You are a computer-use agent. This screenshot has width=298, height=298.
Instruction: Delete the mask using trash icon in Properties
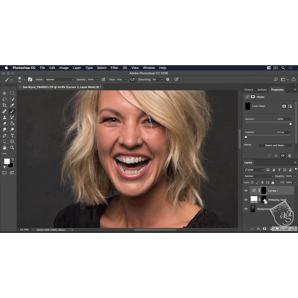pos(289,156)
